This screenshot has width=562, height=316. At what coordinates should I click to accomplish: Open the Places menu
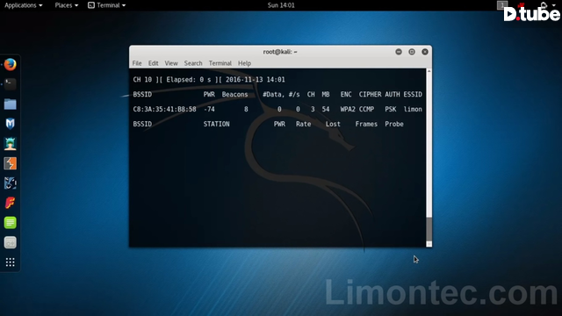pos(67,5)
